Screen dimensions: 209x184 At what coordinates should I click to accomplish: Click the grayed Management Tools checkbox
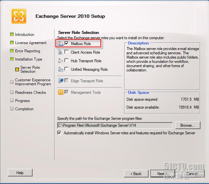pos(66,92)
